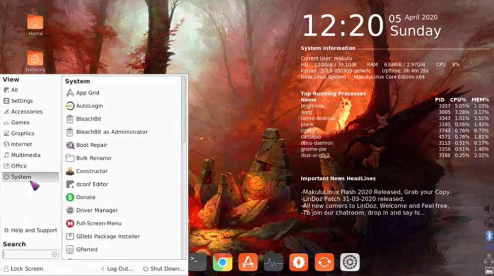Click the dconf Editor label text

click(x=92, y=185)
